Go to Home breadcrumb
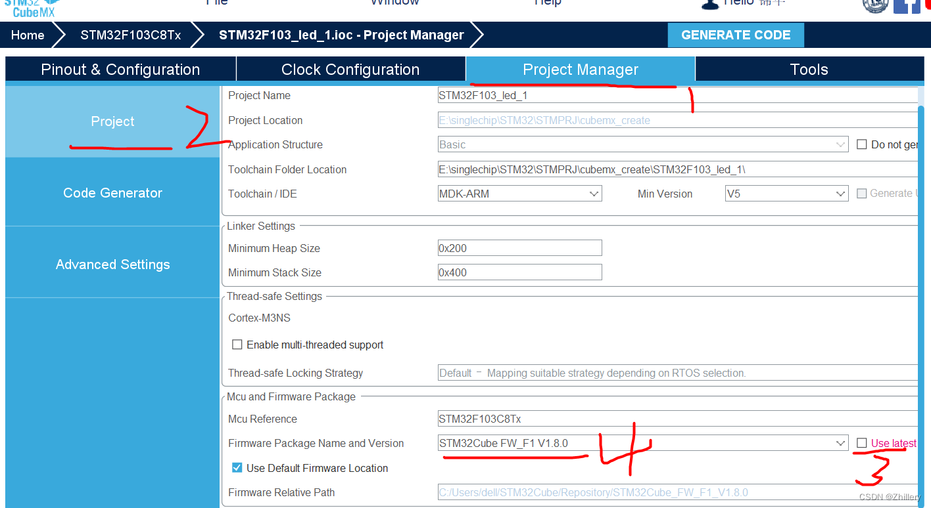 28,35
